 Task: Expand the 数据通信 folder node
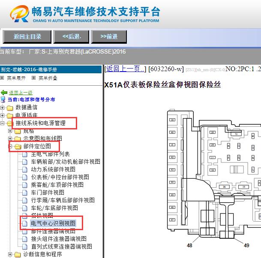coord(2,108)
